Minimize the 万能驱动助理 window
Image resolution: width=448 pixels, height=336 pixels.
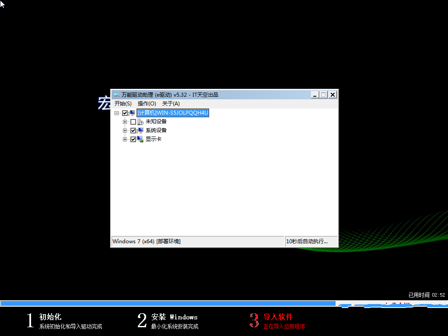315,94
